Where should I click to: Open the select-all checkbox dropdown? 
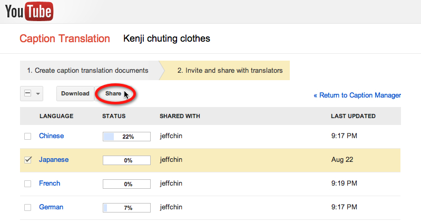click(38, 94)
